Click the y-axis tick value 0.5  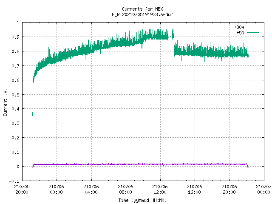coord(15,94)
